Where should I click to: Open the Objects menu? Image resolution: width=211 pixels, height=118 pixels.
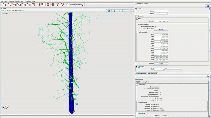click(x=11, y=1)
